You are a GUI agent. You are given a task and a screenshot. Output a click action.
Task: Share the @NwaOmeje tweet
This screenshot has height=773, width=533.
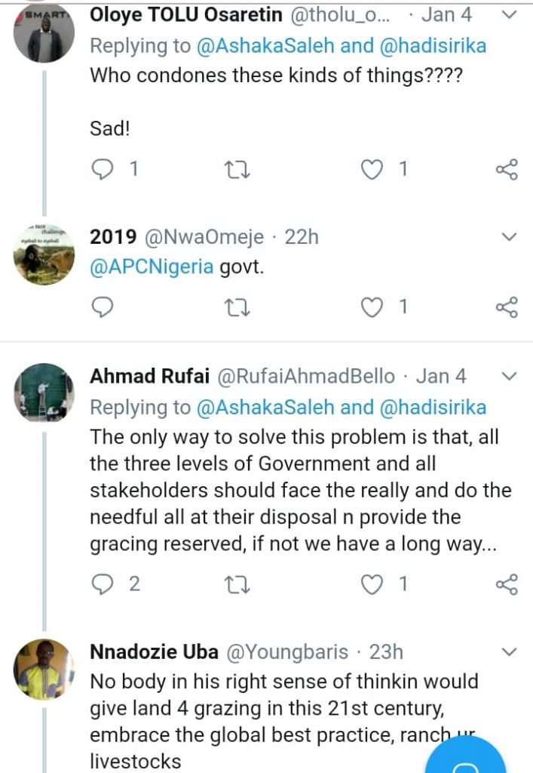[507, 306]
